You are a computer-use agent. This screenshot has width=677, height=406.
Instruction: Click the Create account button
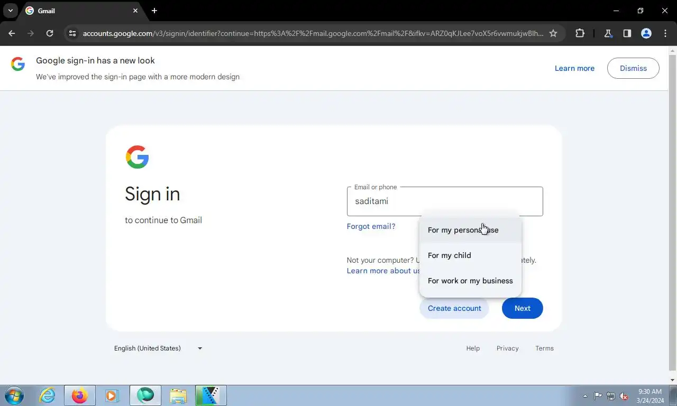[454, 308]
